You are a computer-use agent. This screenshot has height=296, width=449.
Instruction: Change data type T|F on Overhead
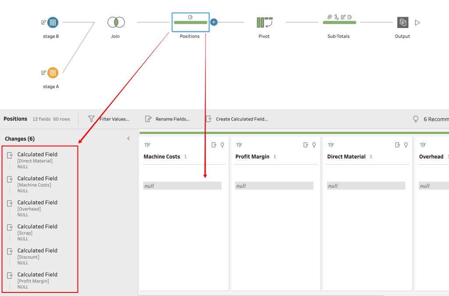(423, 145)
